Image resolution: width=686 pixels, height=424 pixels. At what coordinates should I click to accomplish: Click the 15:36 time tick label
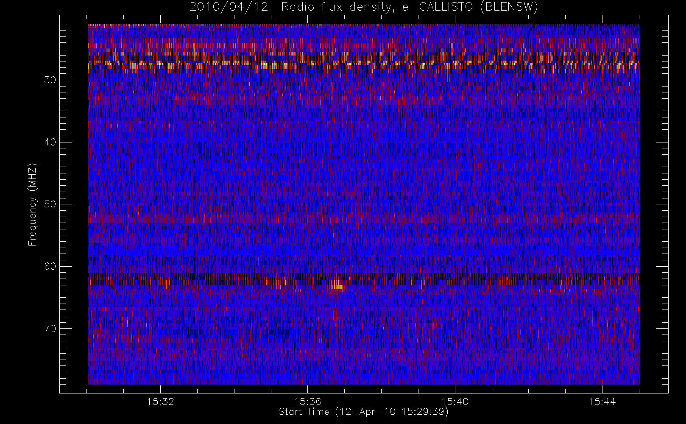(x=308, y=402)
